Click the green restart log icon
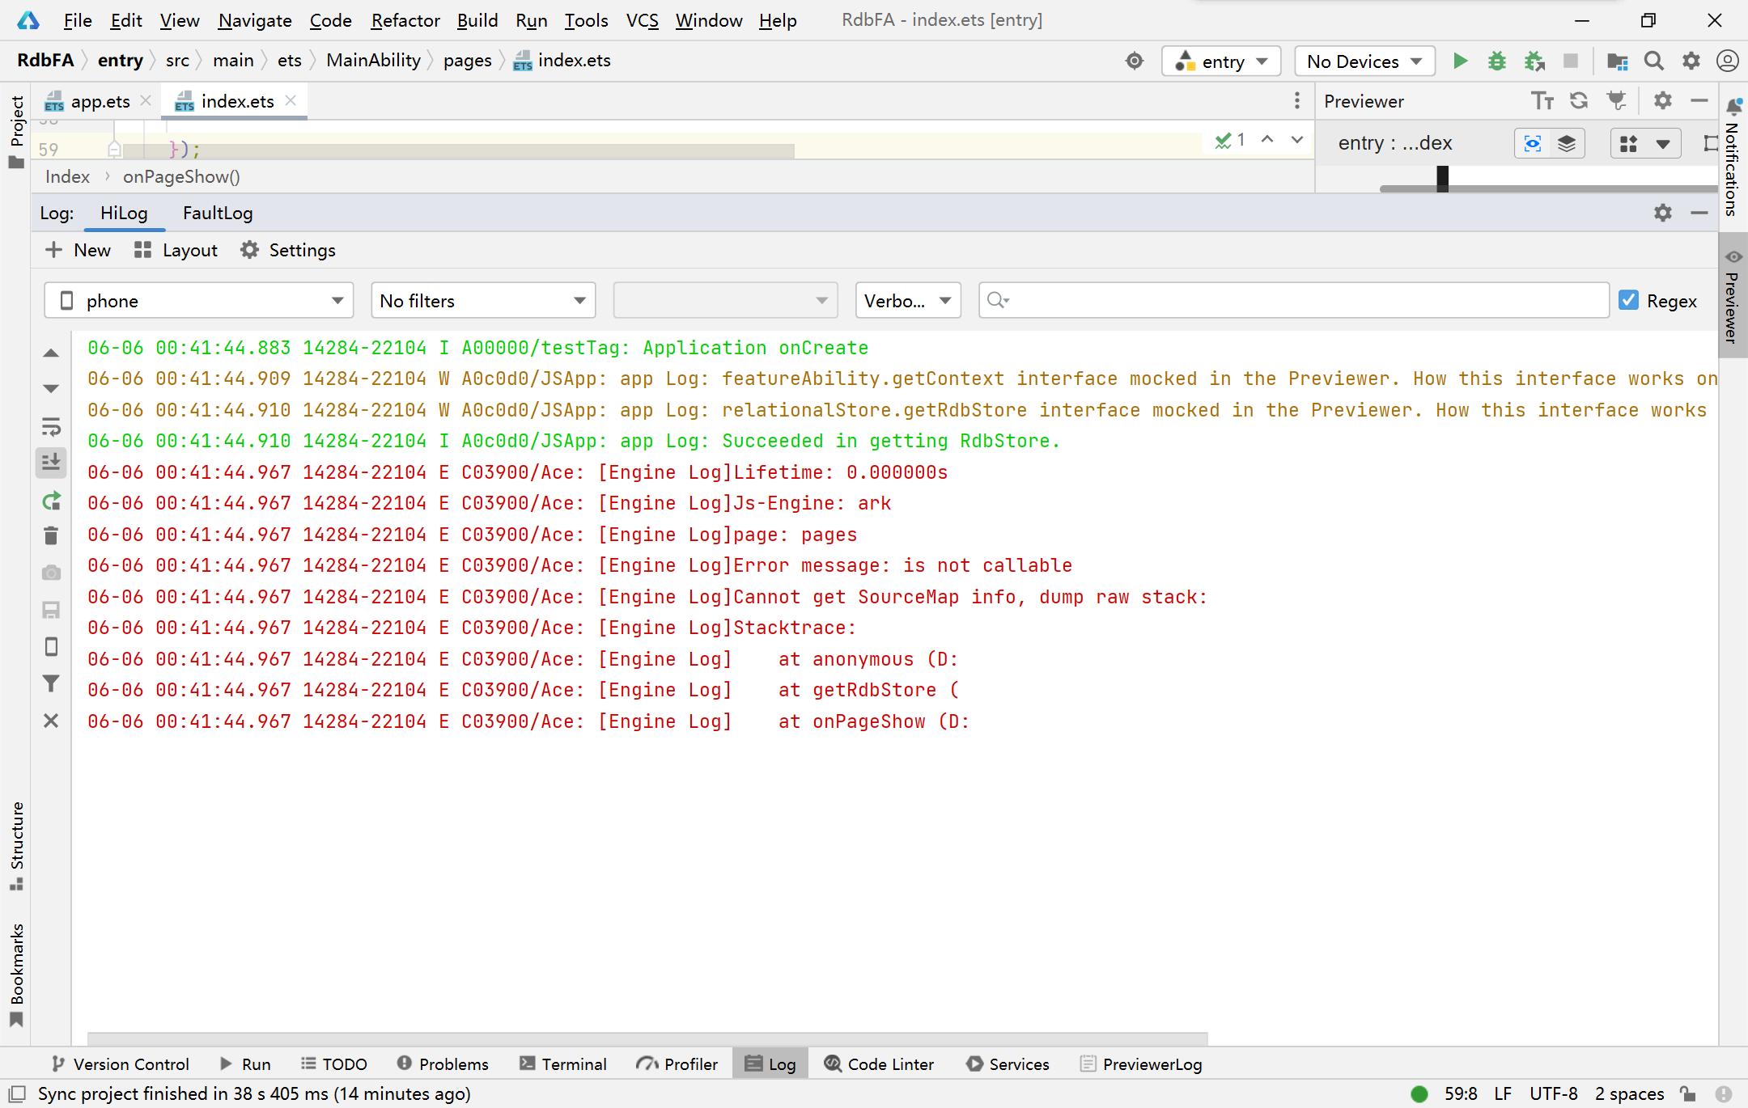Image resolution: width=1748 pixels, height=1108 pixels. [x=51, y=501]
